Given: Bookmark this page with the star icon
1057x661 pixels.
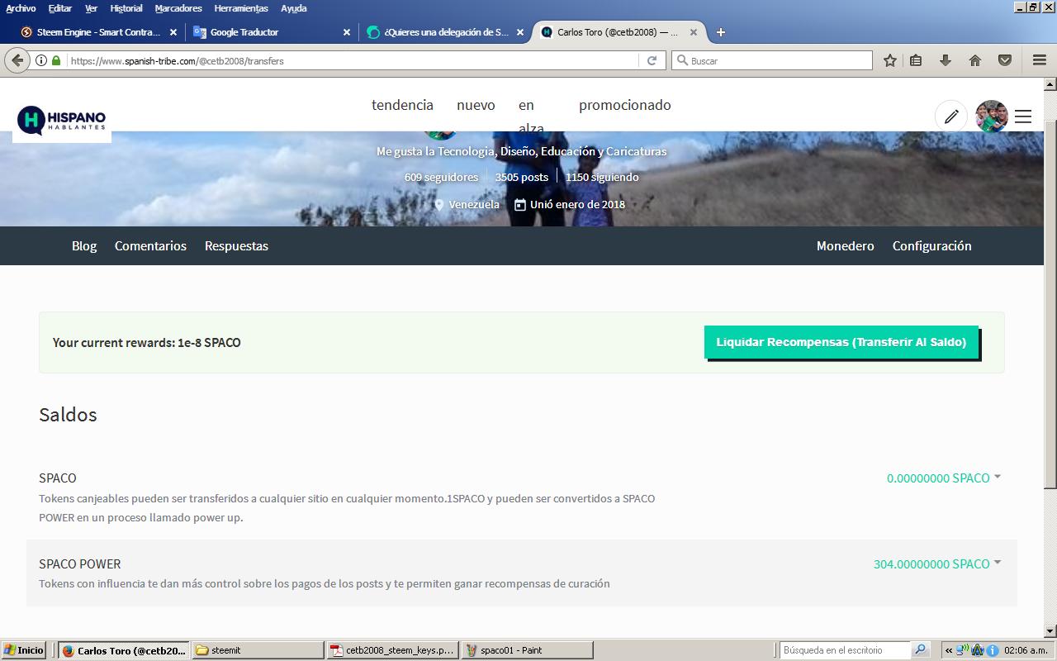Looking at the screenshot, I should click(889, 60).
